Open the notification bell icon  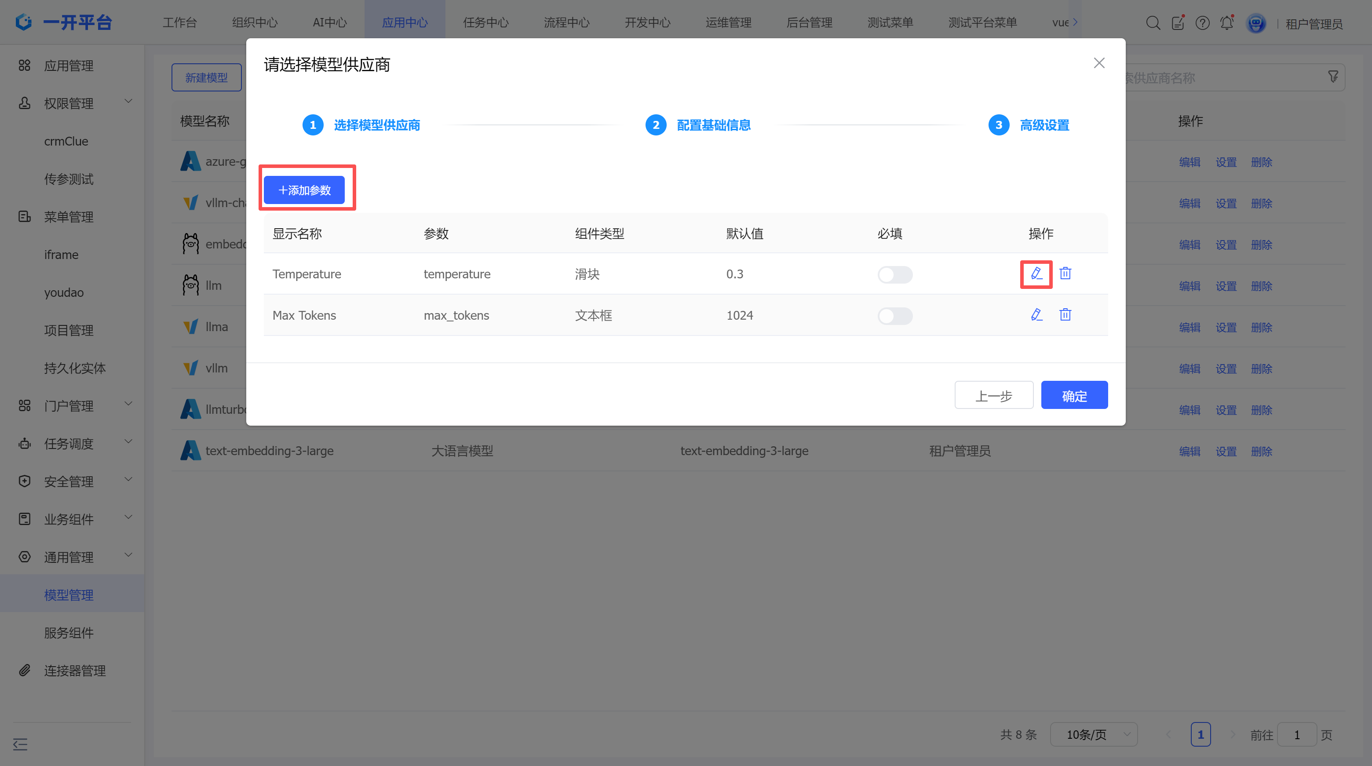(x=1226, y=23)
